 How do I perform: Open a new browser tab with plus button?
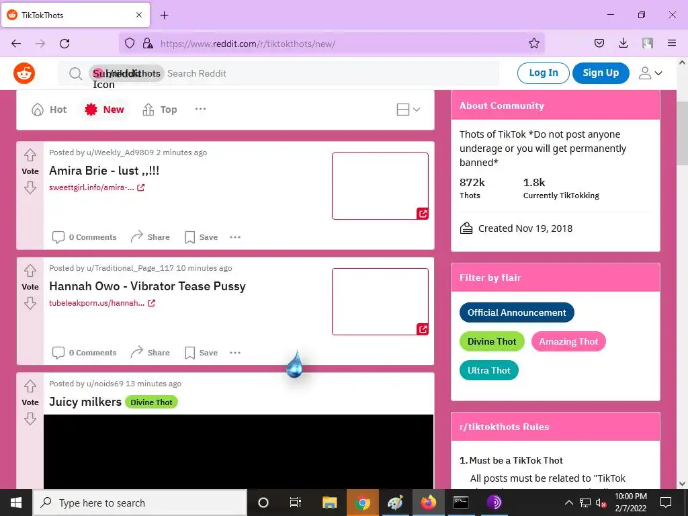point(164,15)
